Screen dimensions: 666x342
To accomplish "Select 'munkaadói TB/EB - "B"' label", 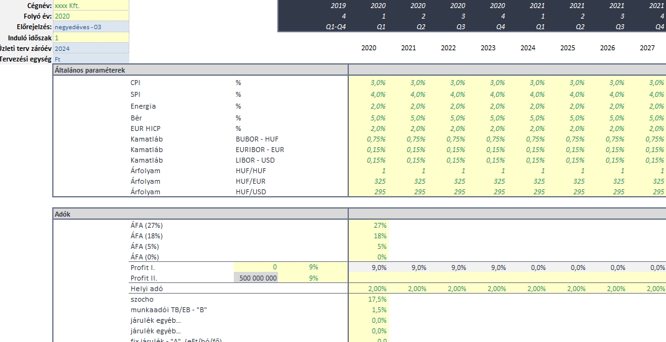I will (169, 310).
